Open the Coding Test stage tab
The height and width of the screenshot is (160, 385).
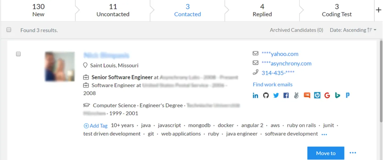337,11
